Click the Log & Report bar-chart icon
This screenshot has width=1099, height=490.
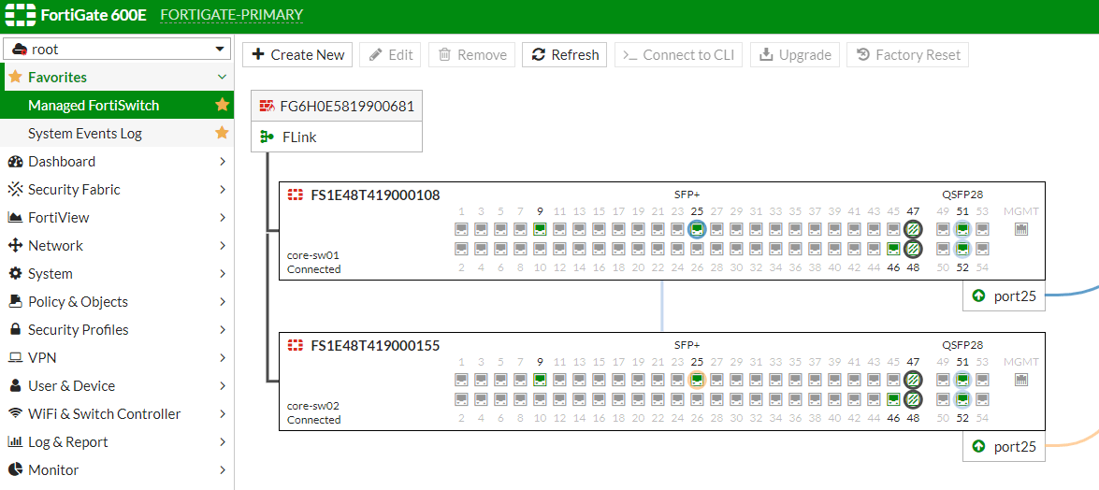(x=15, y=441)
